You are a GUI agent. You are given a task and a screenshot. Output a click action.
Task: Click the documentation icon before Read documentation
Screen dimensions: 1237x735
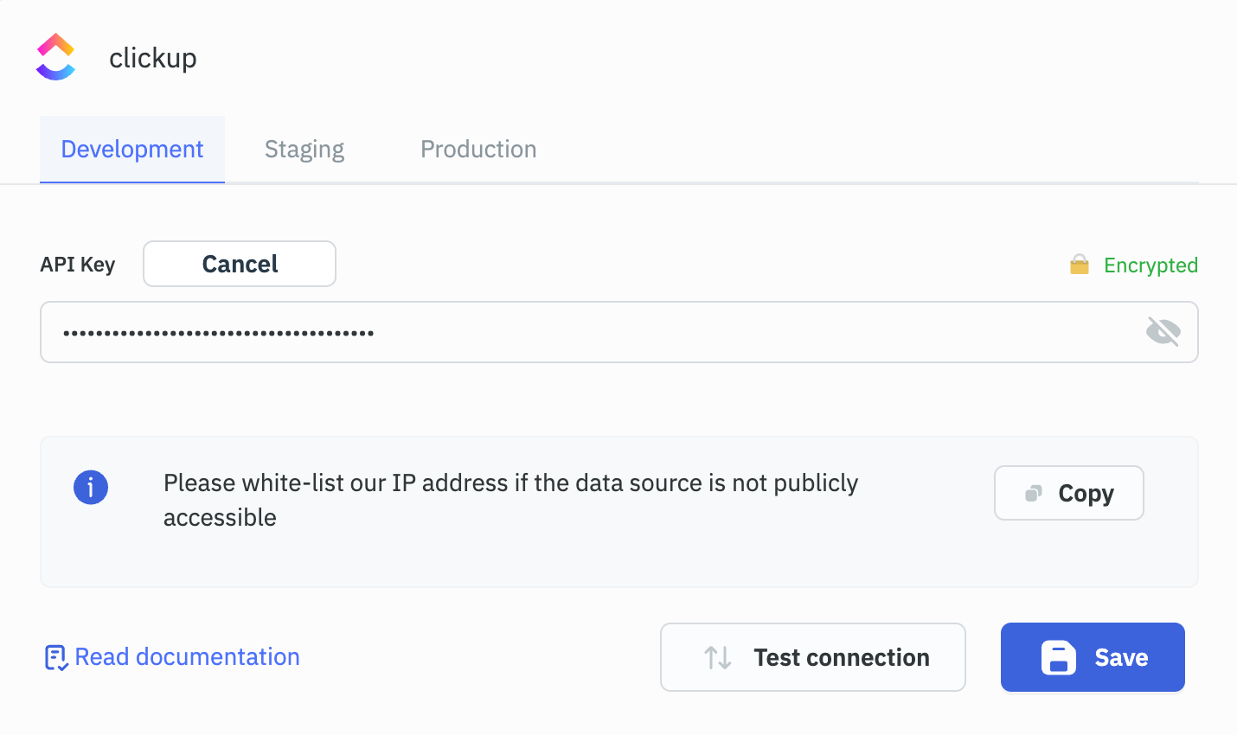click(x=54, y=657)
